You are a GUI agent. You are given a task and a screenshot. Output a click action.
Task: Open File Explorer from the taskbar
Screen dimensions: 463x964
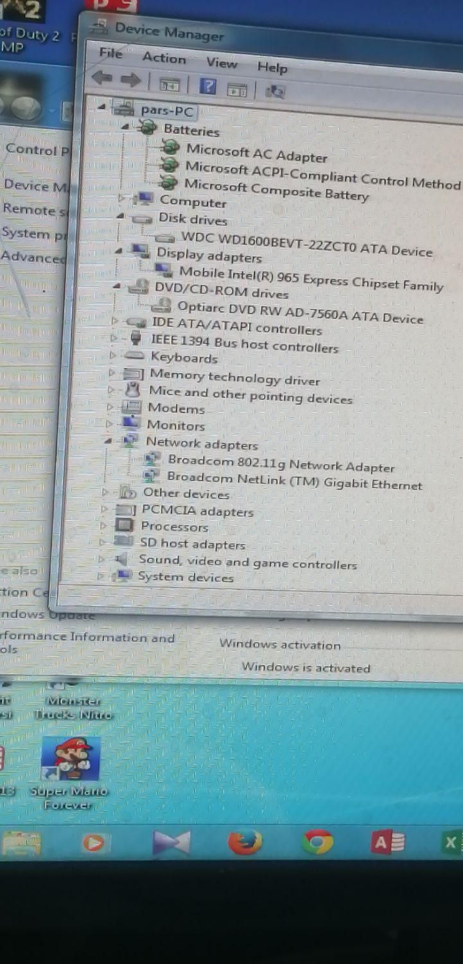click(21, 843)
